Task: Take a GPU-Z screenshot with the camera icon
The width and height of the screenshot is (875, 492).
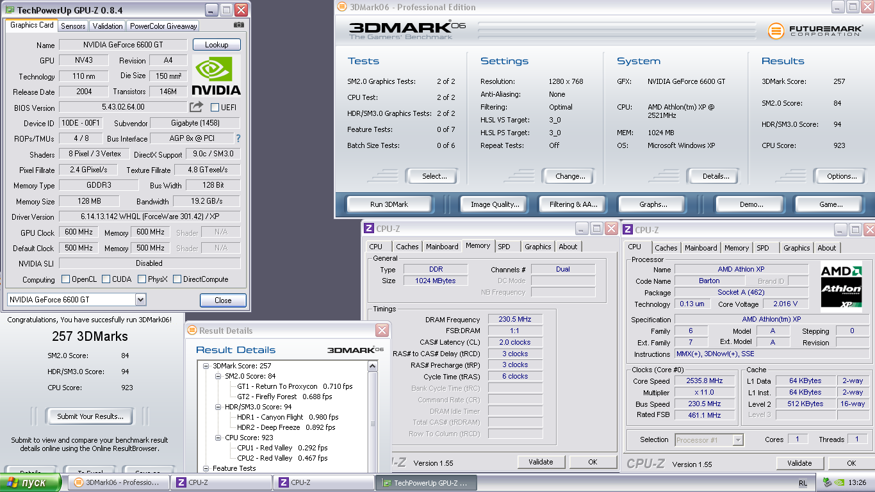Action: 239,25
